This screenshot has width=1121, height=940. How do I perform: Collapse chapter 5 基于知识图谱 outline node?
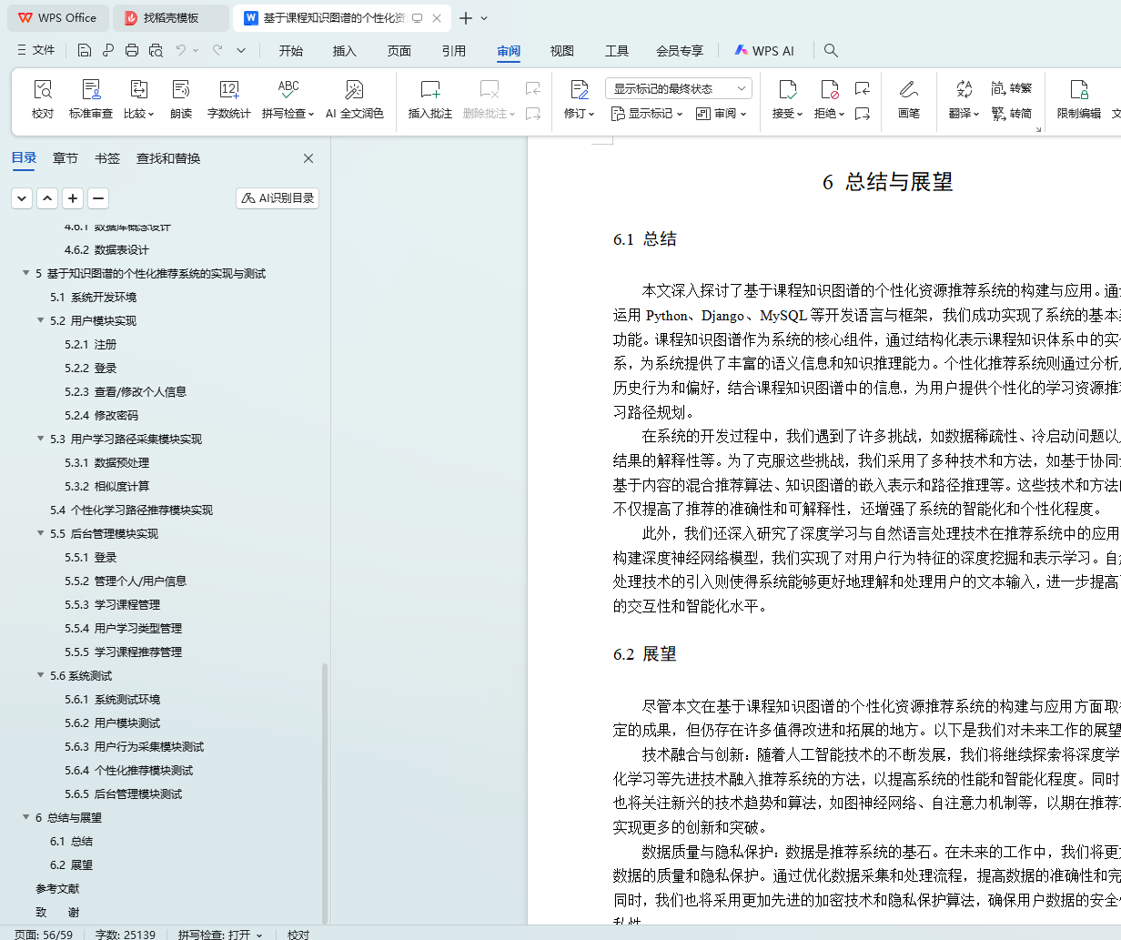25,273
